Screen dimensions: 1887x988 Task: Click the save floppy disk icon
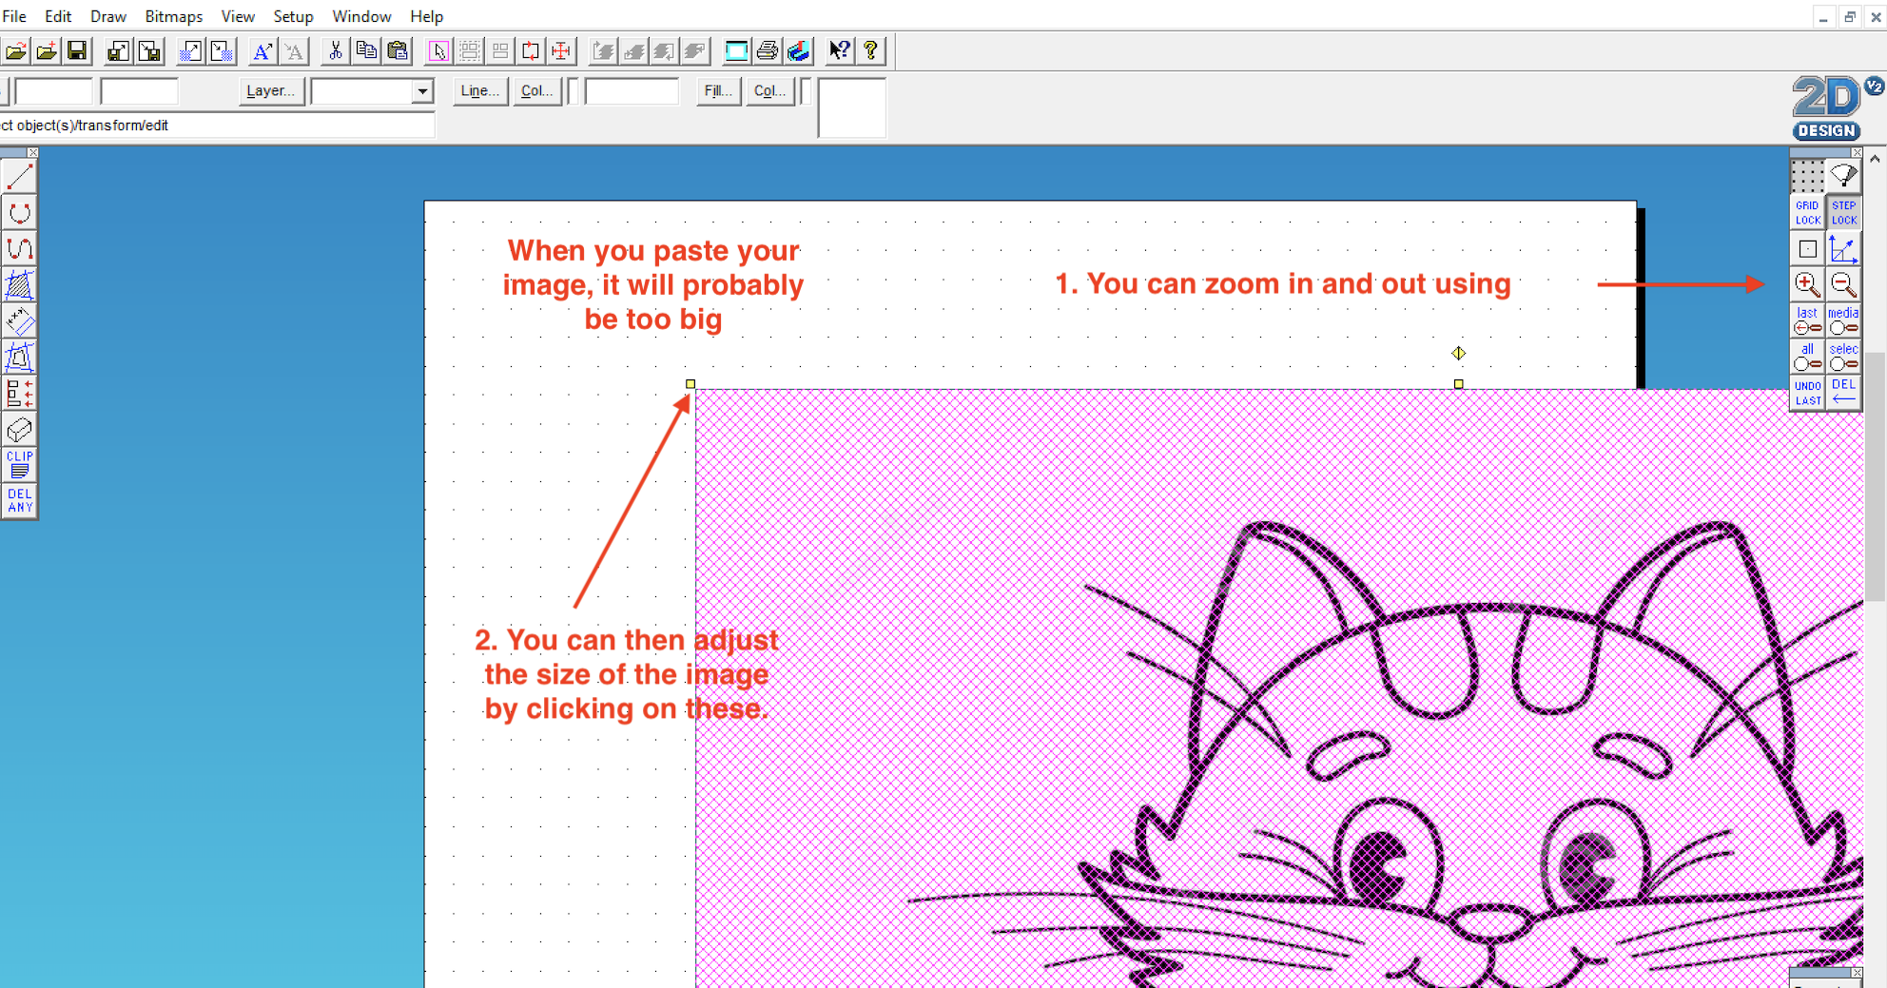(x=77, y=50)
